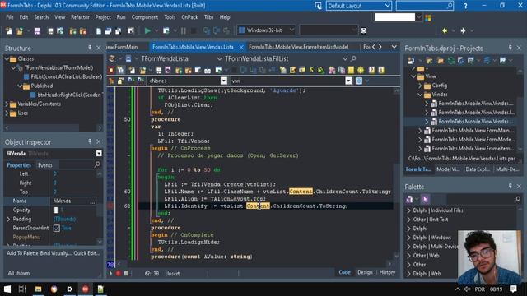Open Delphi from the taskbar
This screenshot has width=527, height=296.
(x=86, y=289)
